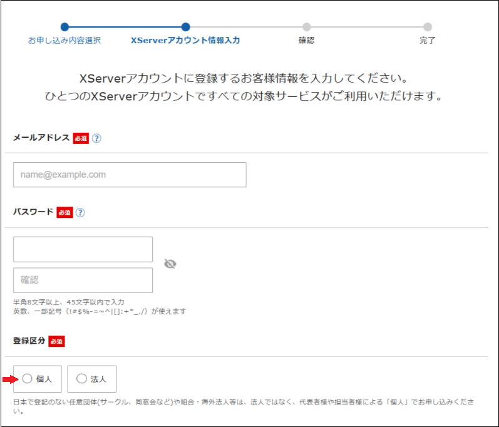499x427 pixels.
Task: Click third progress step circle above 確認
Action: (x=306, y=27)
